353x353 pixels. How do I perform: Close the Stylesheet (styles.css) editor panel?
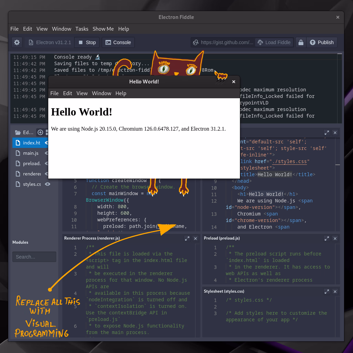(335, 292)
